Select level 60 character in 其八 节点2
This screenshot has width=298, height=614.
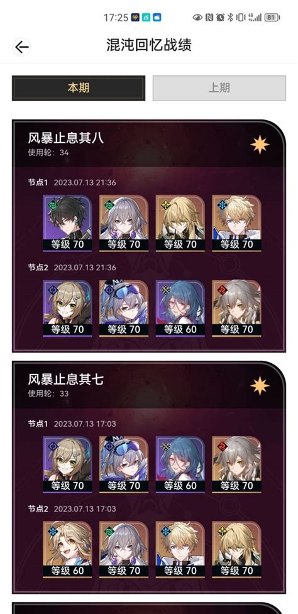tap(180, 308)
